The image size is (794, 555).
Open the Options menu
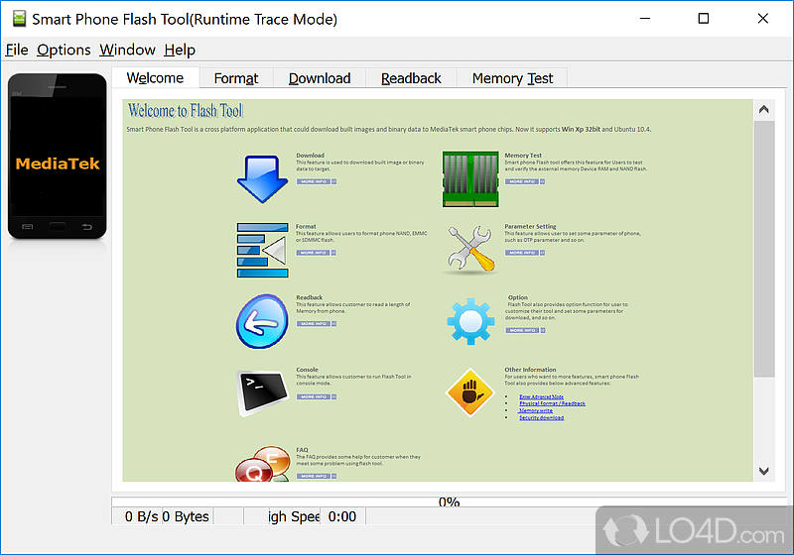64,50
